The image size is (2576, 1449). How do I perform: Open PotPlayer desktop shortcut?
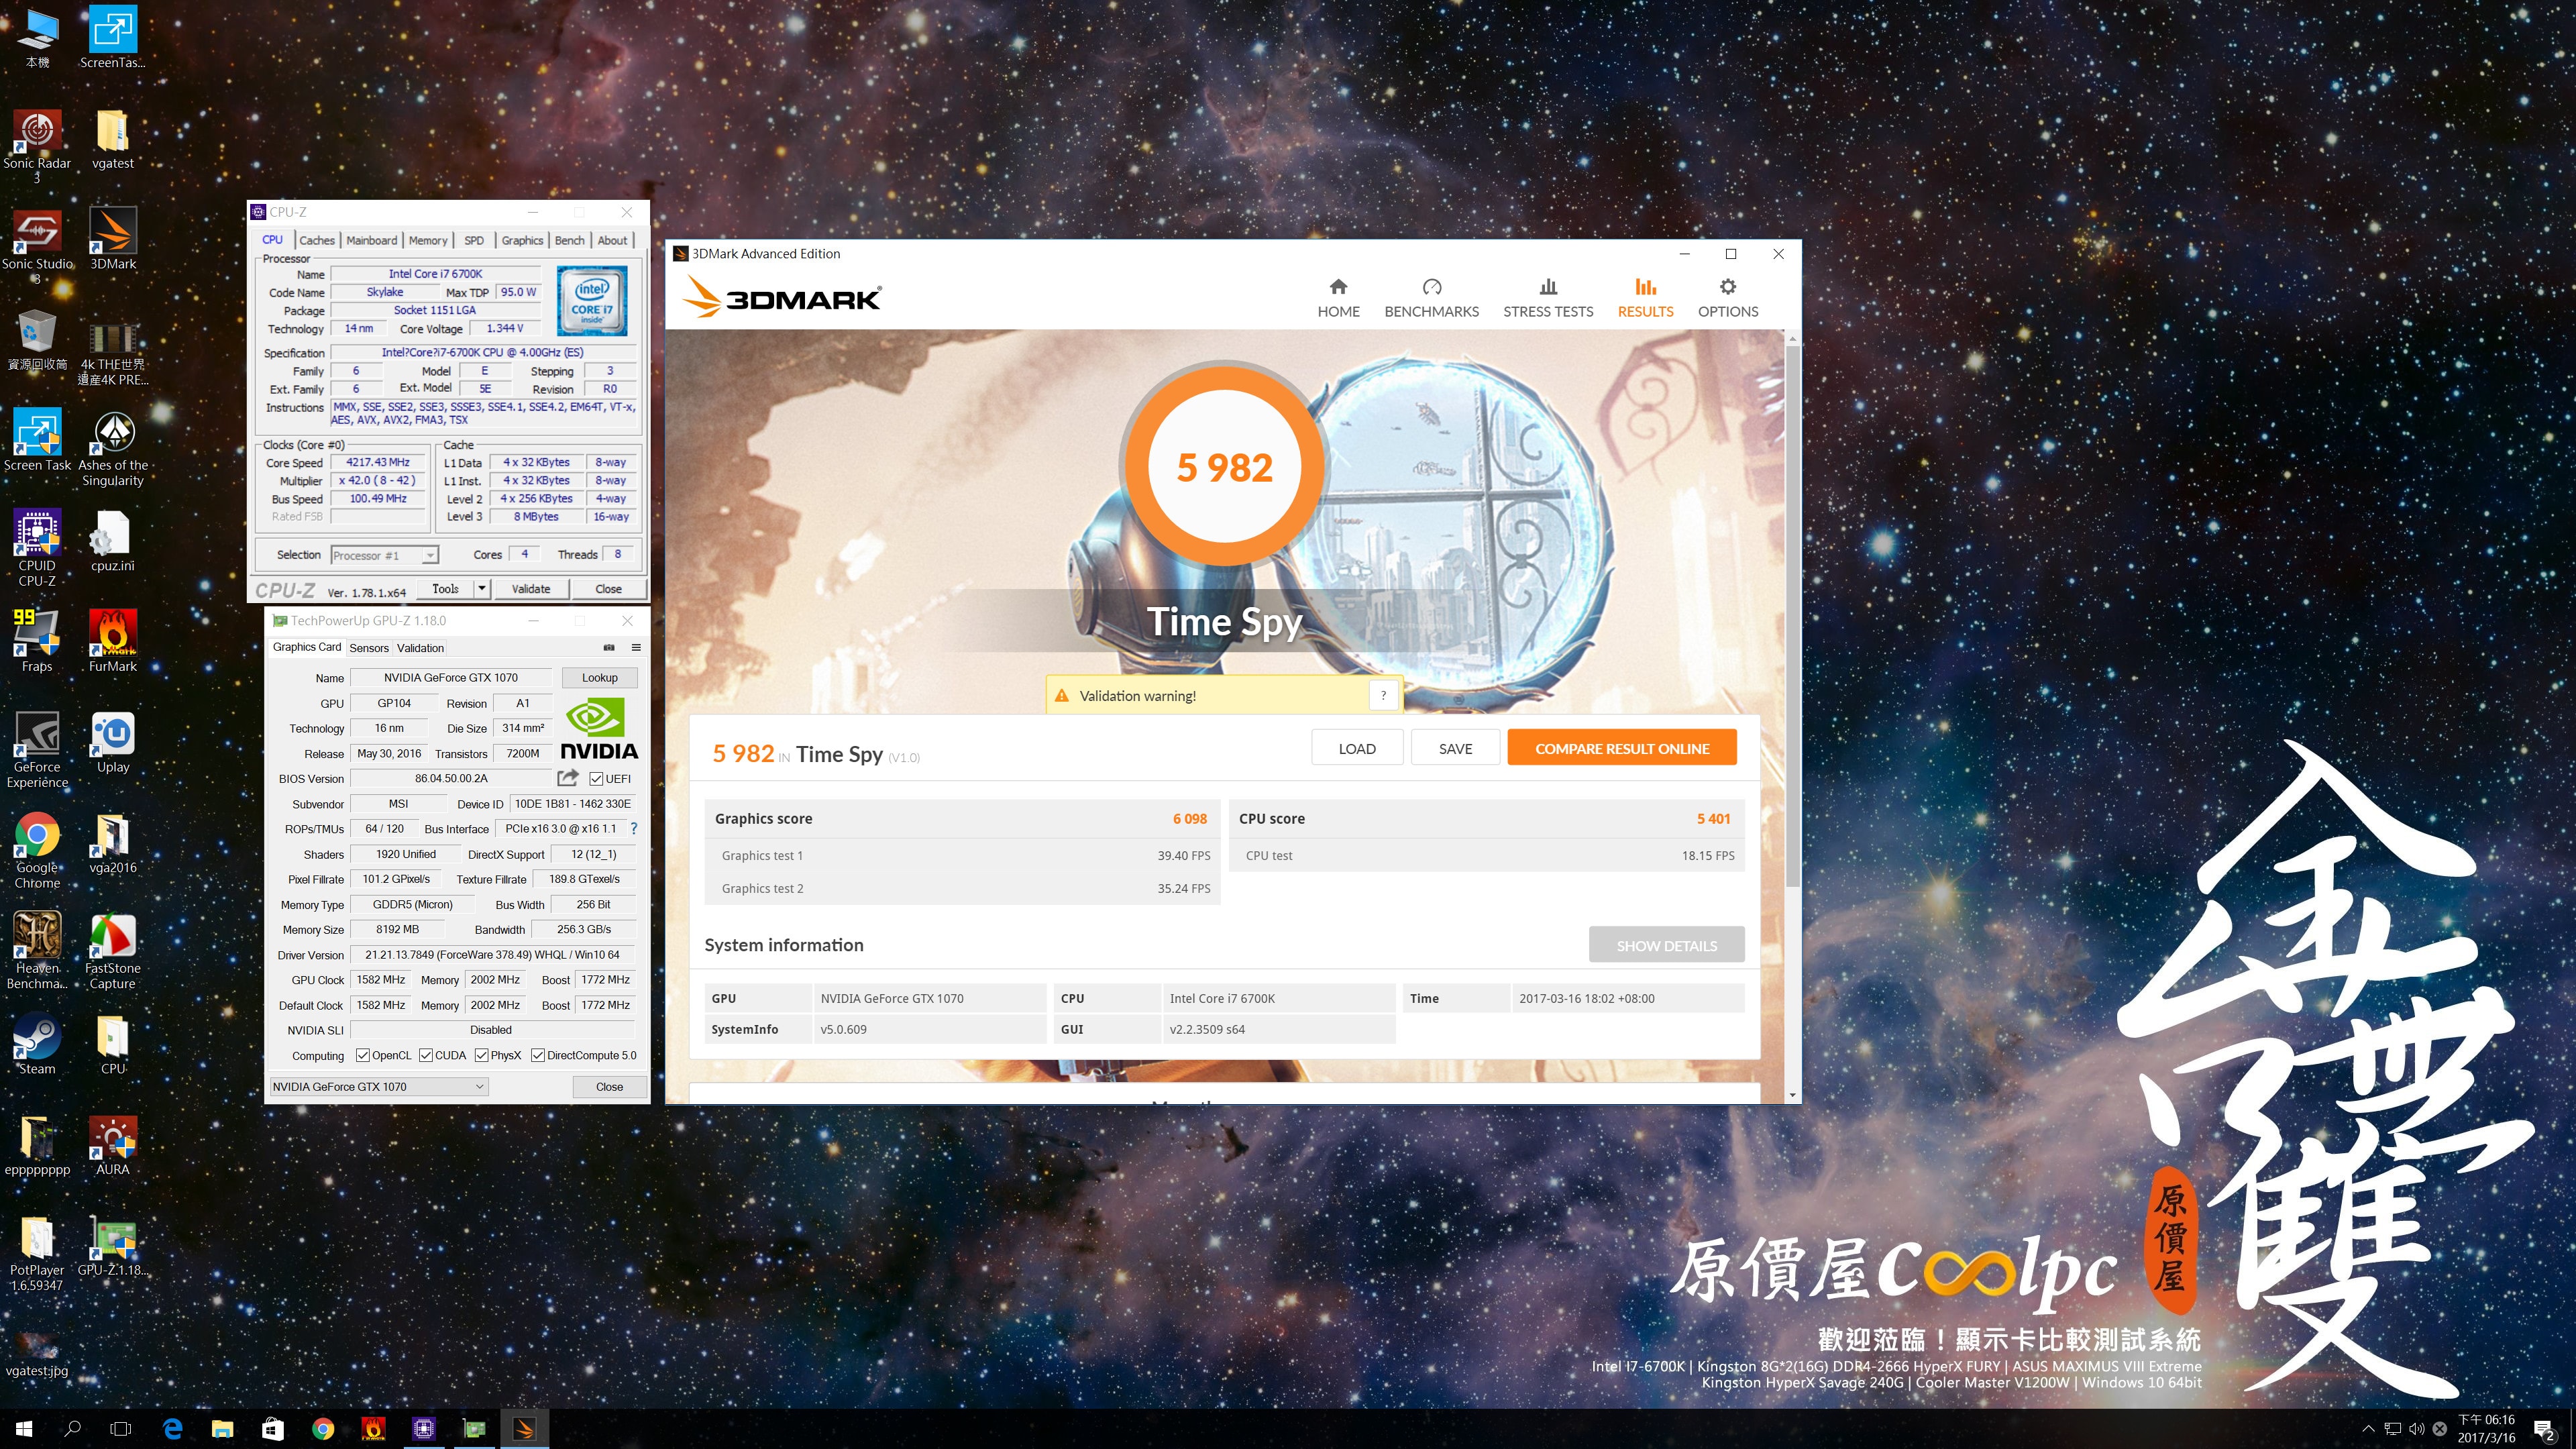pyautogui.click(x=37, y=1254)
